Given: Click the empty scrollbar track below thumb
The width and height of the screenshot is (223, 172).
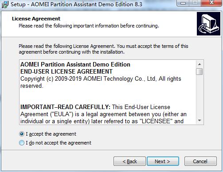Looking at the screenshot, I should tap(200, 96).
